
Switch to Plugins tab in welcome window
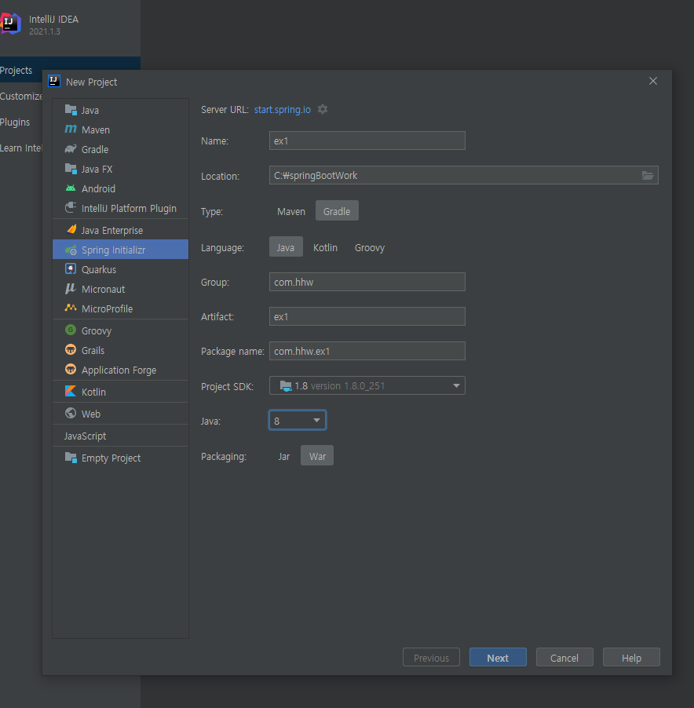click(21, 122)
